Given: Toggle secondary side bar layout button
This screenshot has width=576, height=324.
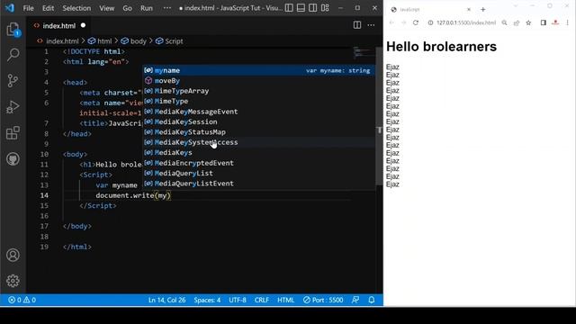Looking at the screenshot, I should [312, 8].
